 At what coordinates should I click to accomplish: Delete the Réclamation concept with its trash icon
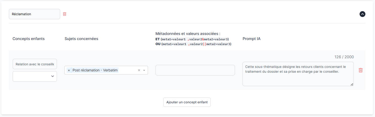click(64, 14)
